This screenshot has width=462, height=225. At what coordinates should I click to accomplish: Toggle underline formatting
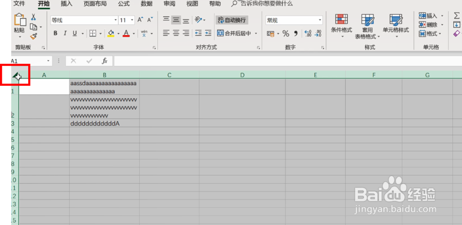tap(74, 34)
